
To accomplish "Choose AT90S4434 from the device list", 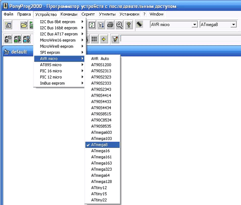I will pyautogui.click(x=102, y=108).
